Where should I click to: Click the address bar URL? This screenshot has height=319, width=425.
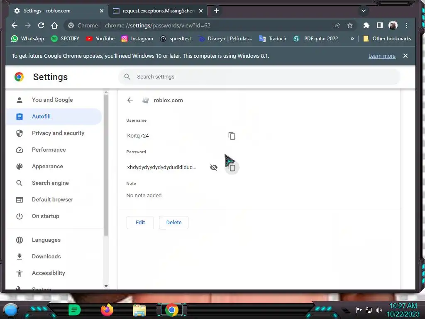tap(157, 25)
